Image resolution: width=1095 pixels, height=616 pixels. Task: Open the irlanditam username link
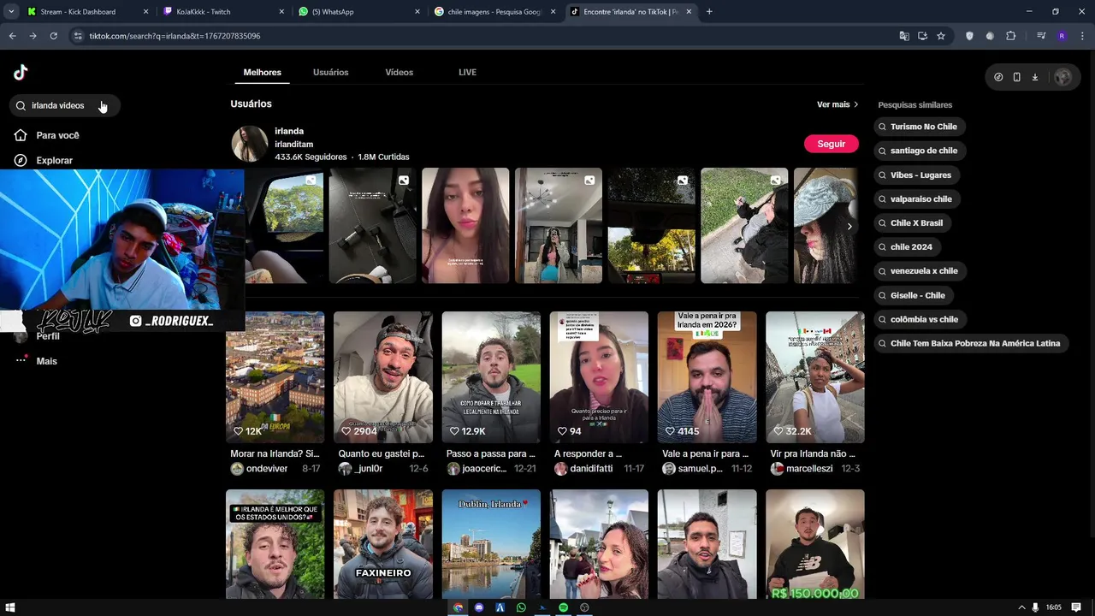coord(293,144)
